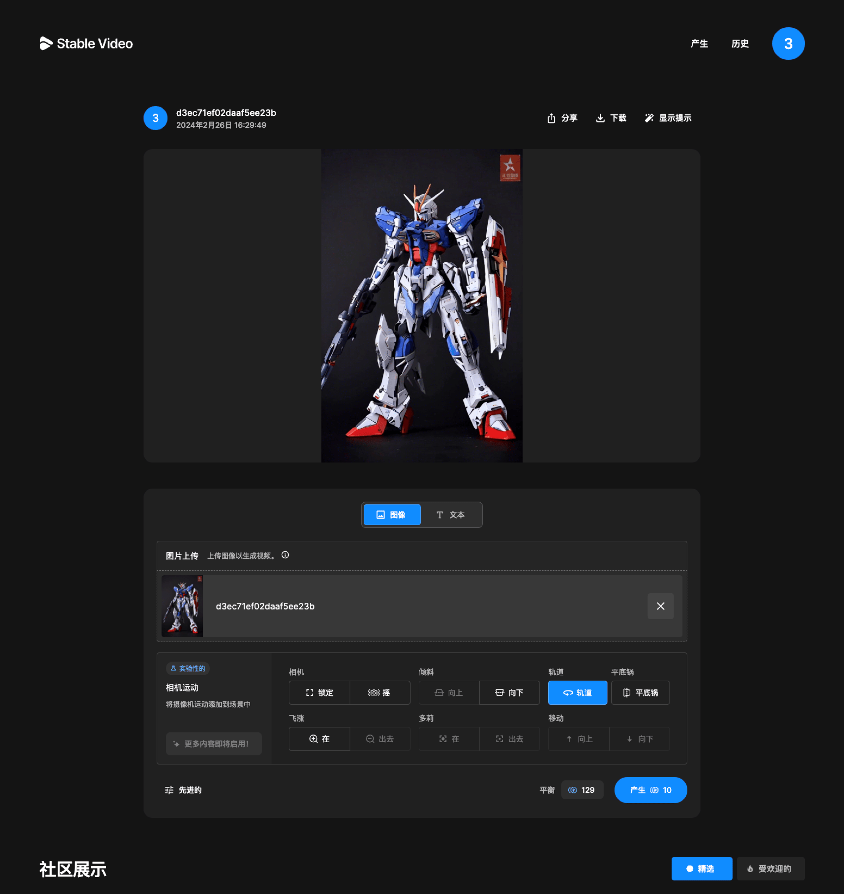Select zoom 在 (In) under 飞涨
The height and width of the screenshot is (894, 844).
[319, 739]
